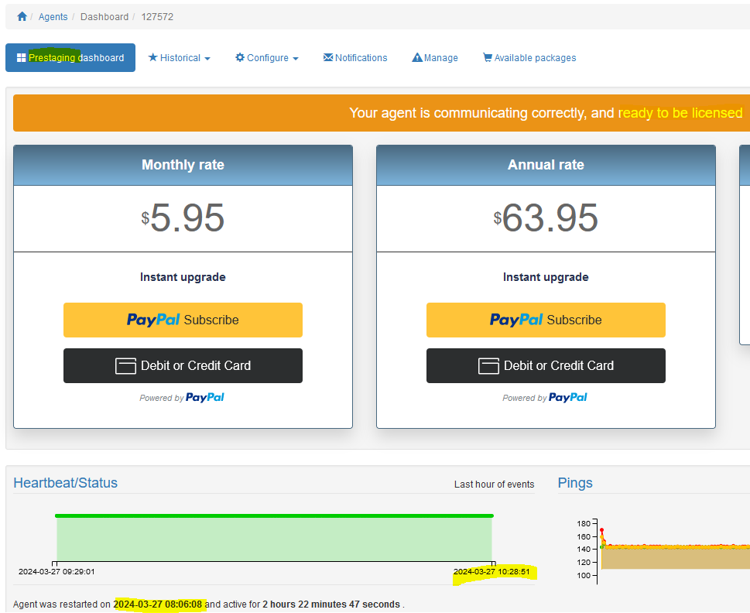Go to the home icon in breadcrumb
Viewport: 750px width, 613px height.
[22, 17]
